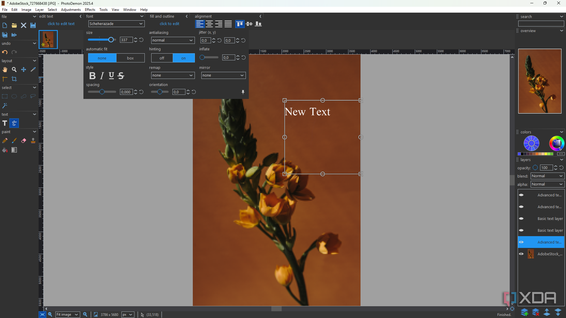Turn hinting on
The width and height of the screenshot is (566, 318).
(184, 58)
